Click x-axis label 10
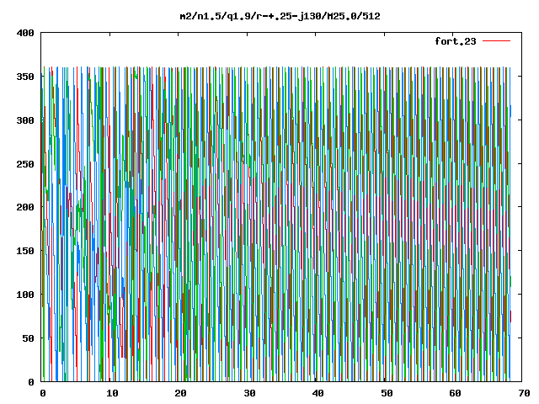Viewport: 539px width, 404px height. [112, 393]
